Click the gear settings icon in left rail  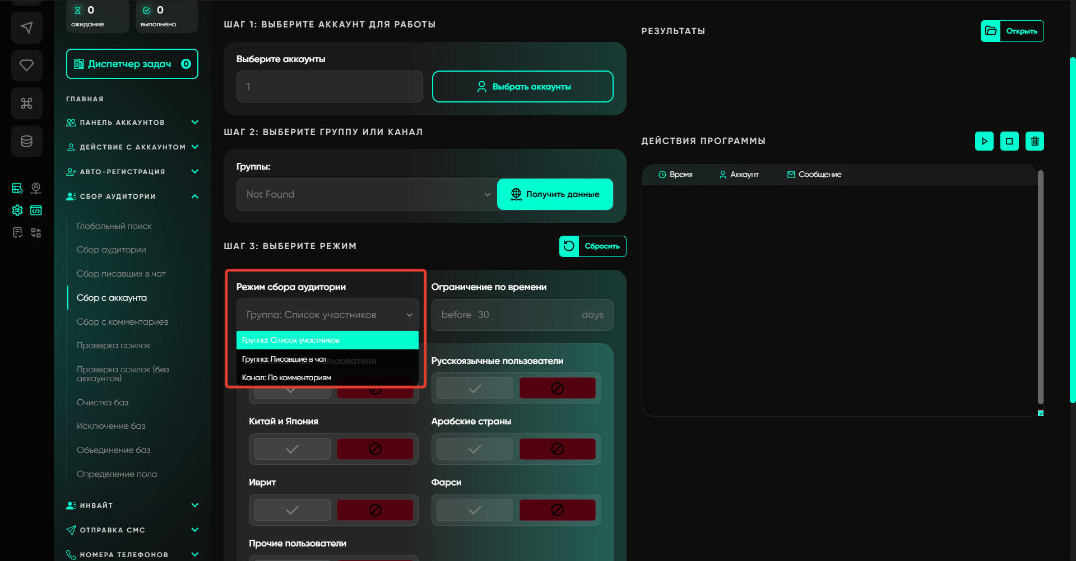17,210
